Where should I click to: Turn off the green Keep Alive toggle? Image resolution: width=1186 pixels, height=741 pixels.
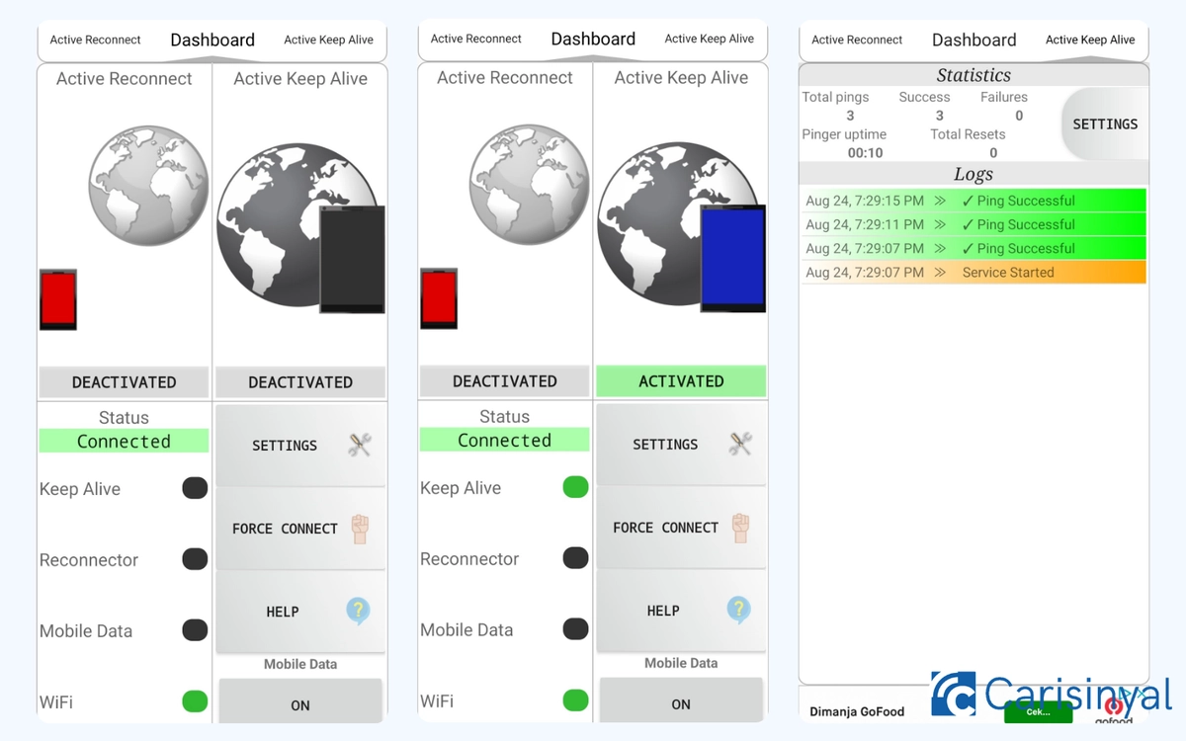click(x=575, y=487)
